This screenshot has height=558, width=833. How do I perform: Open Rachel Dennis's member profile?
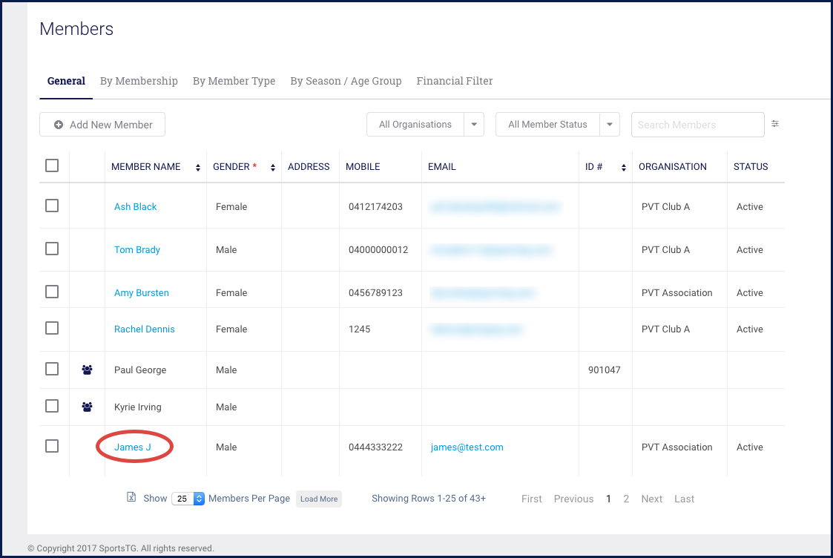point(145,329)
